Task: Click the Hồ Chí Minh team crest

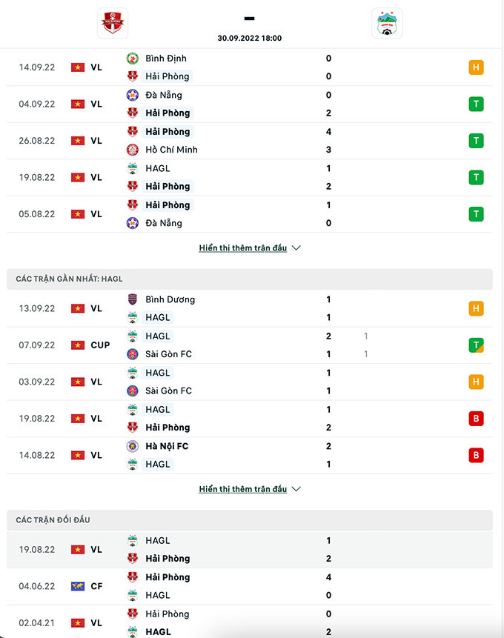Action: point(133,150)
